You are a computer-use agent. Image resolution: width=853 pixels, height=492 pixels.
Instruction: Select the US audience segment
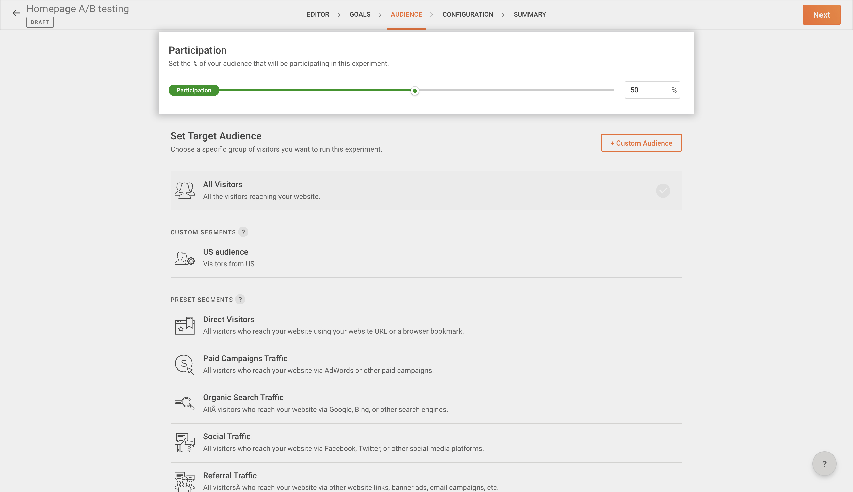pyautogui.click(x=226, y=252)
